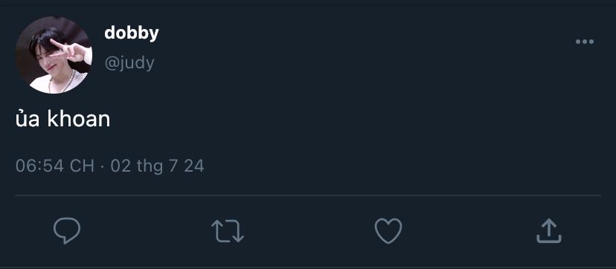Image resolution: width=616 pixels, height=269 pixels.
Task: Tap the share upload arrow icon
Action: pyautogui.click(x=549, y=231)
